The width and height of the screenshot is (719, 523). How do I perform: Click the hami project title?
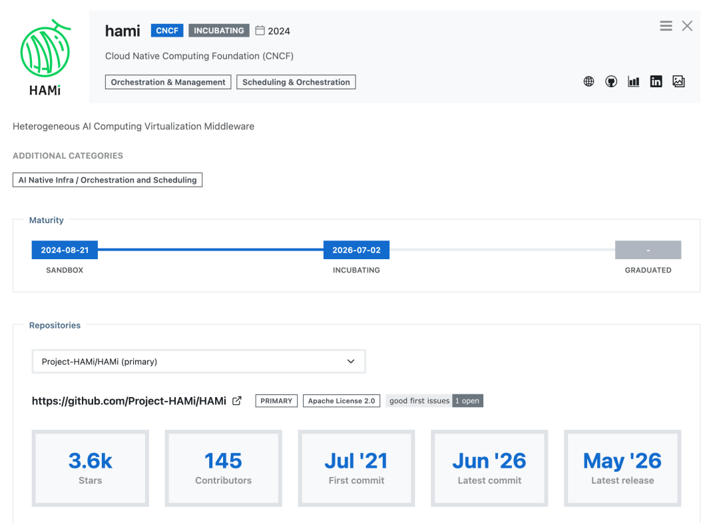(122, 31)
